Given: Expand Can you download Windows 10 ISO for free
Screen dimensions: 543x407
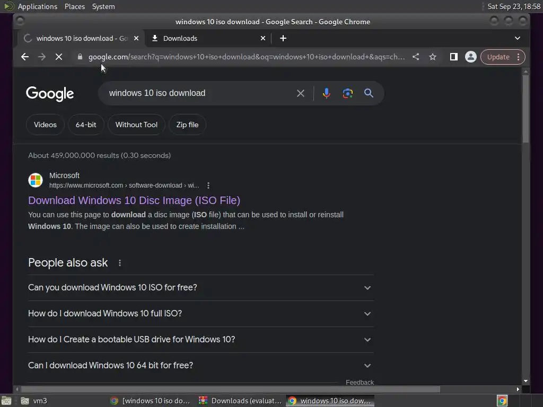Looking at the screenshot, I should (201, 288).
